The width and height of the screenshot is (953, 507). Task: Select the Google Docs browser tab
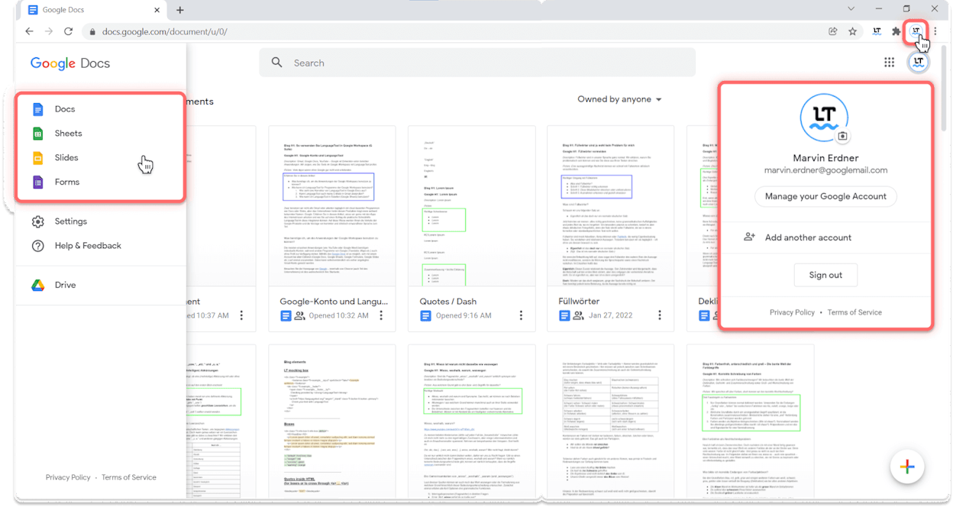pos(92,10)
